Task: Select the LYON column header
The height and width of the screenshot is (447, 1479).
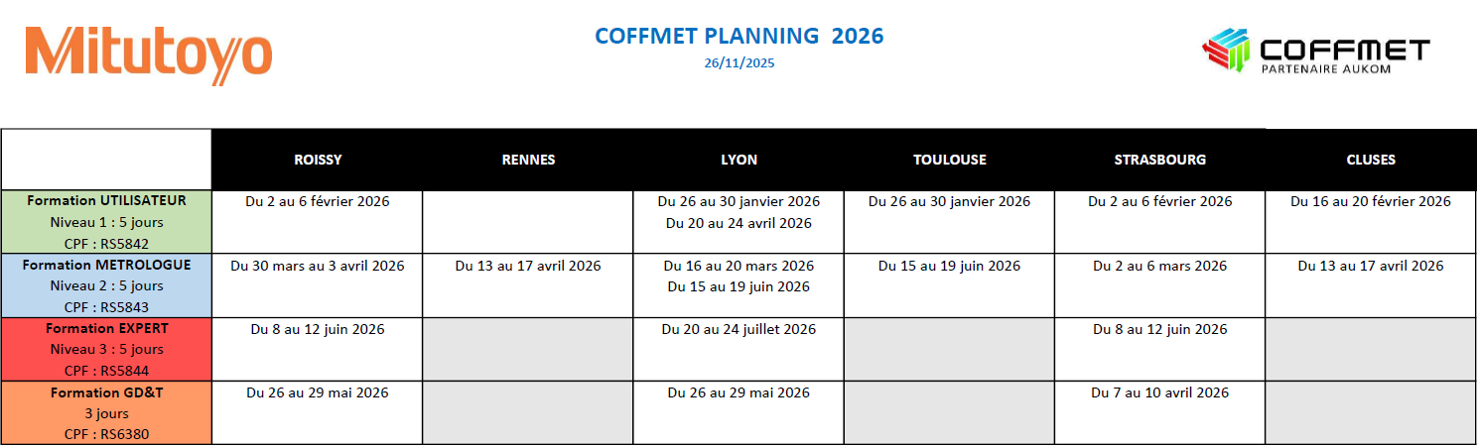Action: coord(739,160)
